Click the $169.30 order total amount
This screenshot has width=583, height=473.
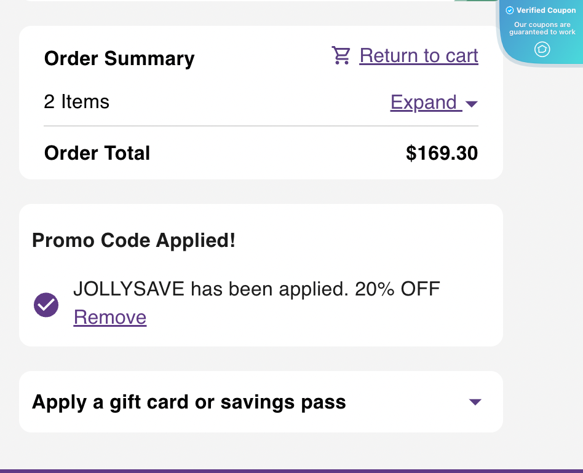click(442, 153)
